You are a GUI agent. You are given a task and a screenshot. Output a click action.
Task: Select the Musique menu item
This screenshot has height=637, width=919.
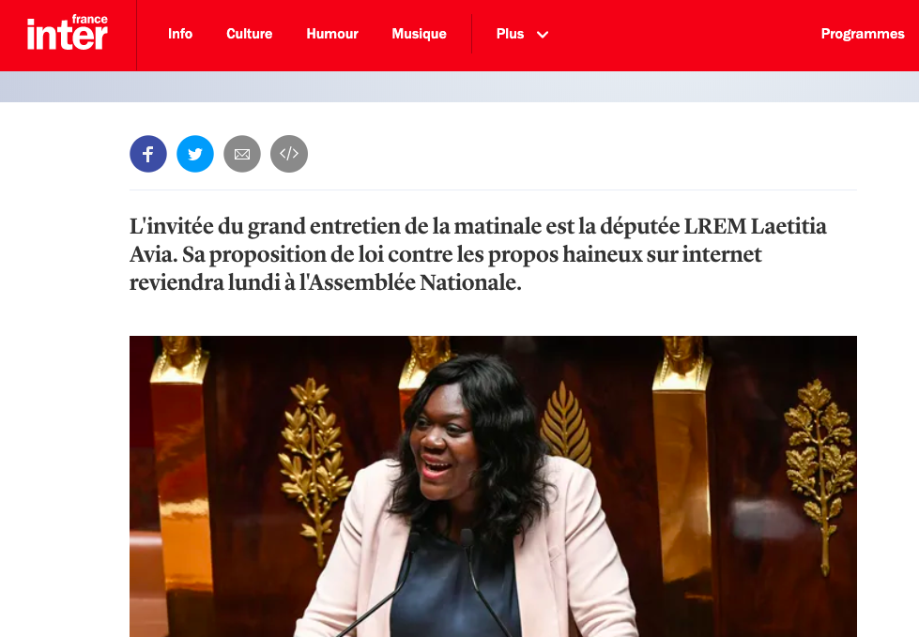point(419,34)
